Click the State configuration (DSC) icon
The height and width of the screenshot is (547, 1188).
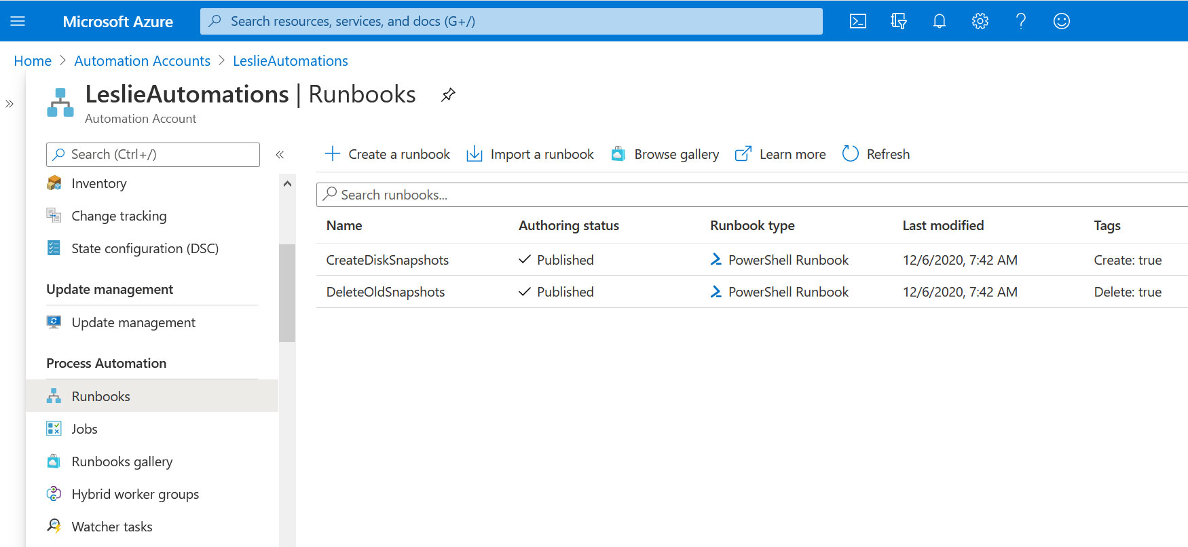[x=54, y=248]
